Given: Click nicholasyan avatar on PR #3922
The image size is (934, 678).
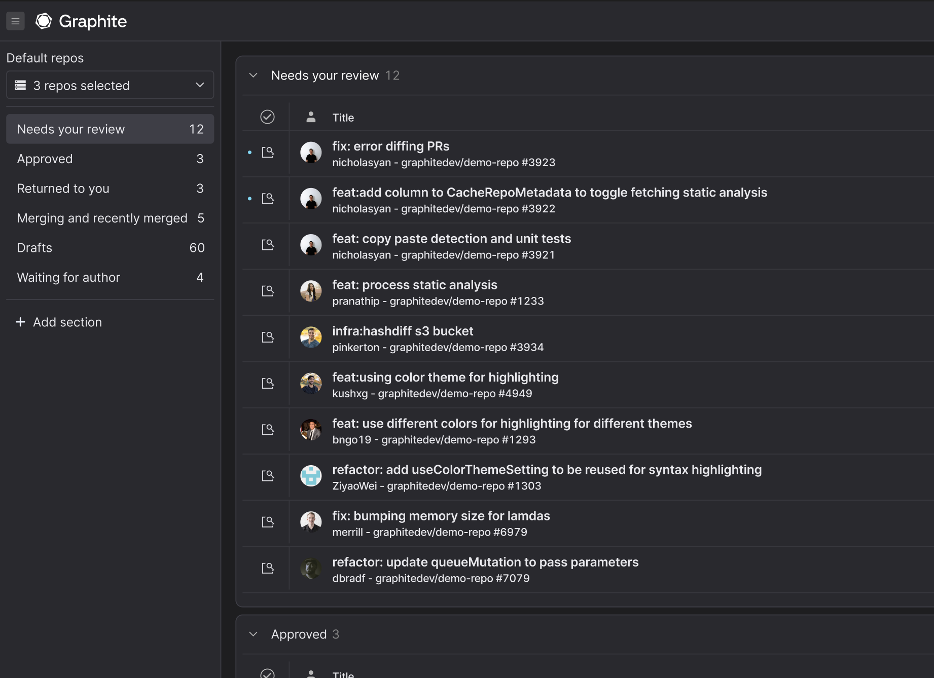Looking at the screenshot, I should [x=311, y=199].
